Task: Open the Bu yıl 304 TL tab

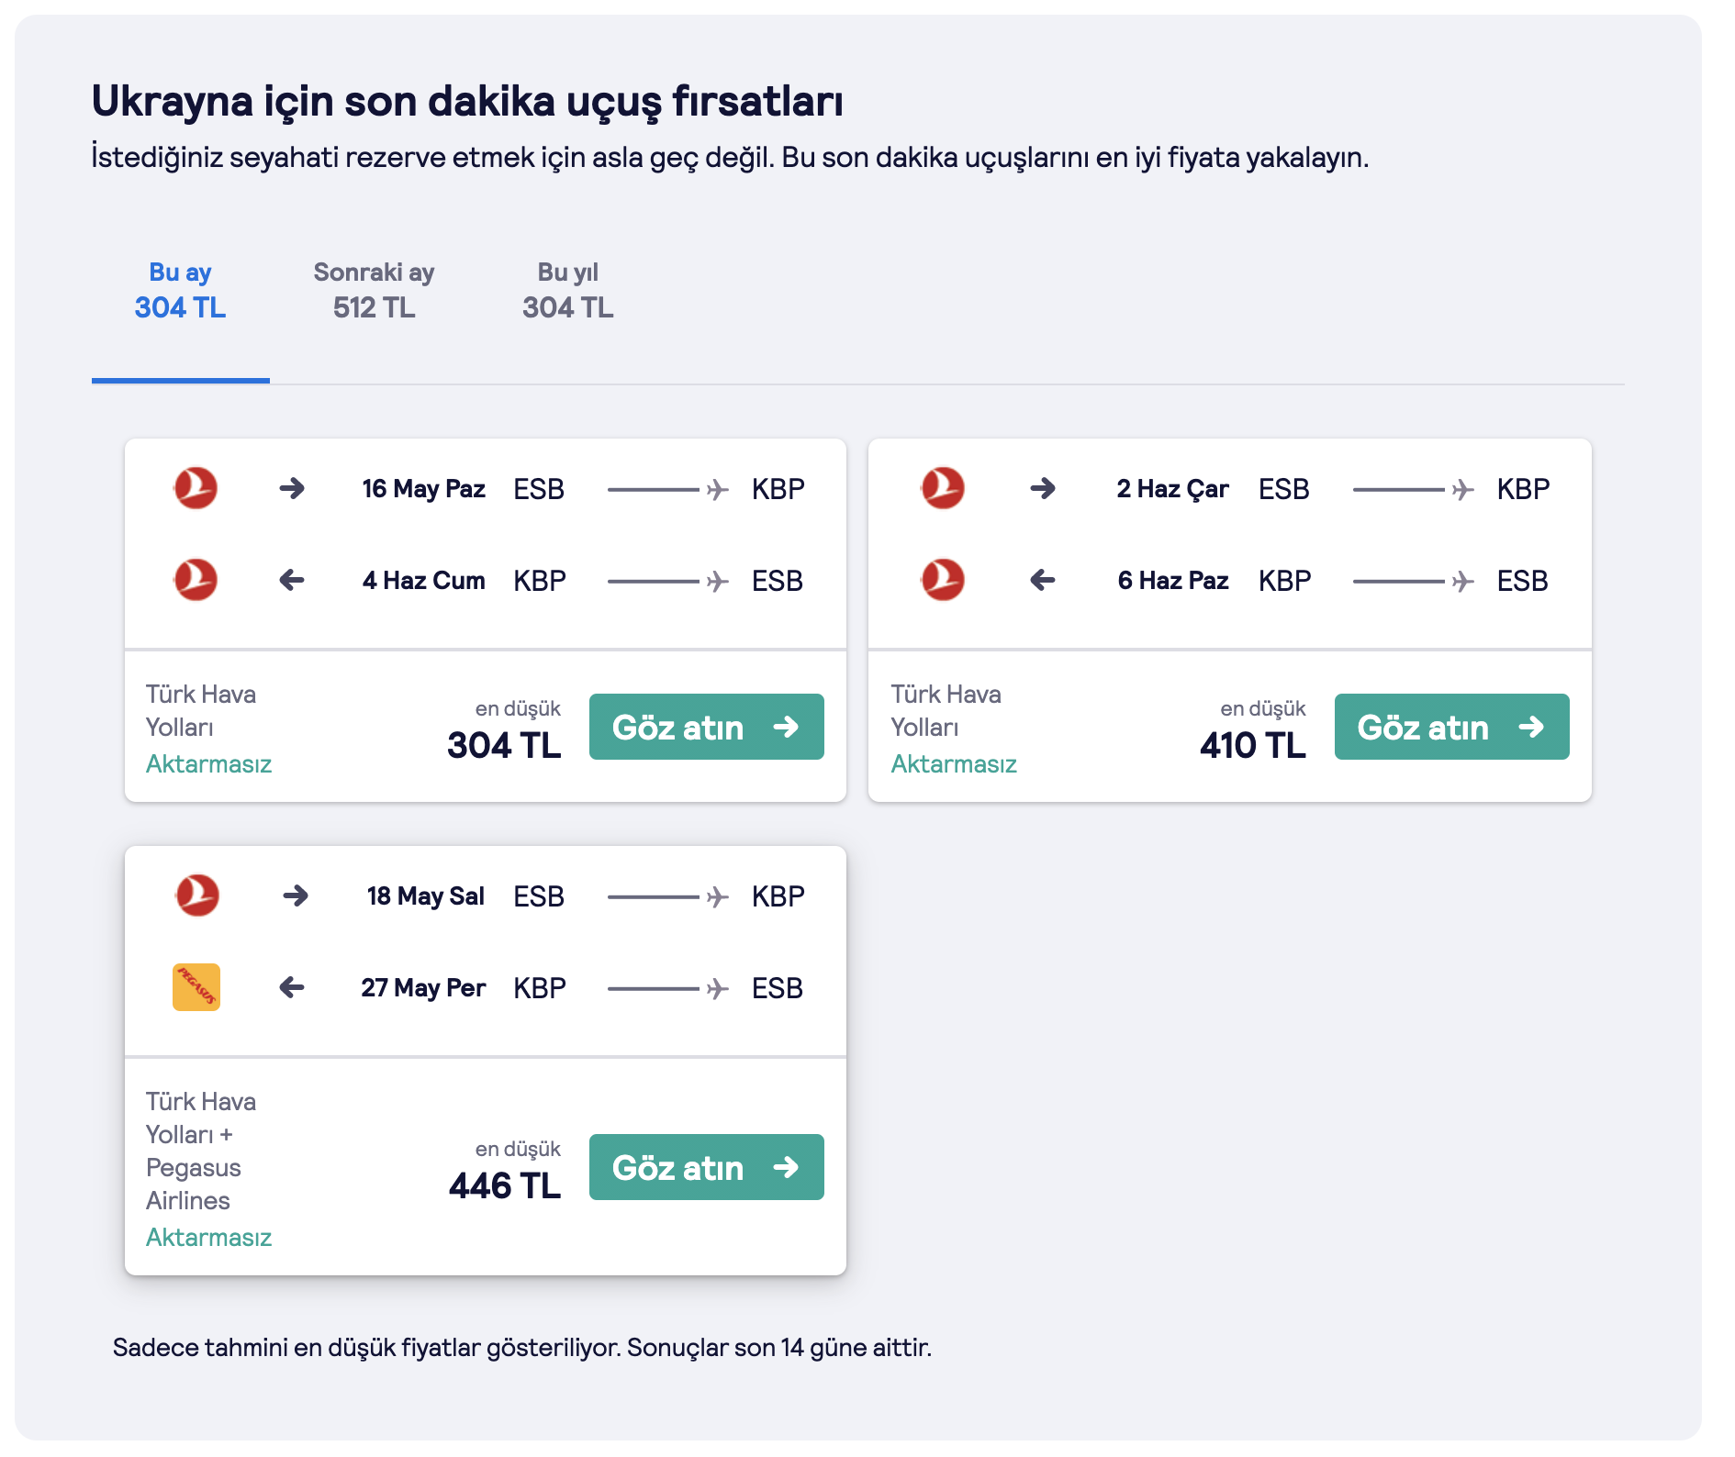Action: click(568, 290)
